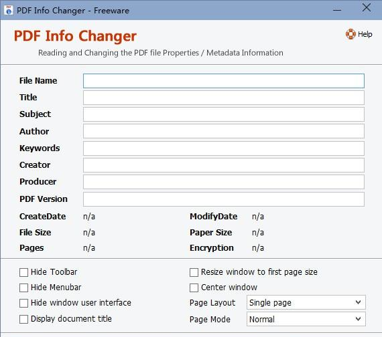This screenshot has height=337, width=382.
Task: Click into the Title text field
Action: (224, 98)
